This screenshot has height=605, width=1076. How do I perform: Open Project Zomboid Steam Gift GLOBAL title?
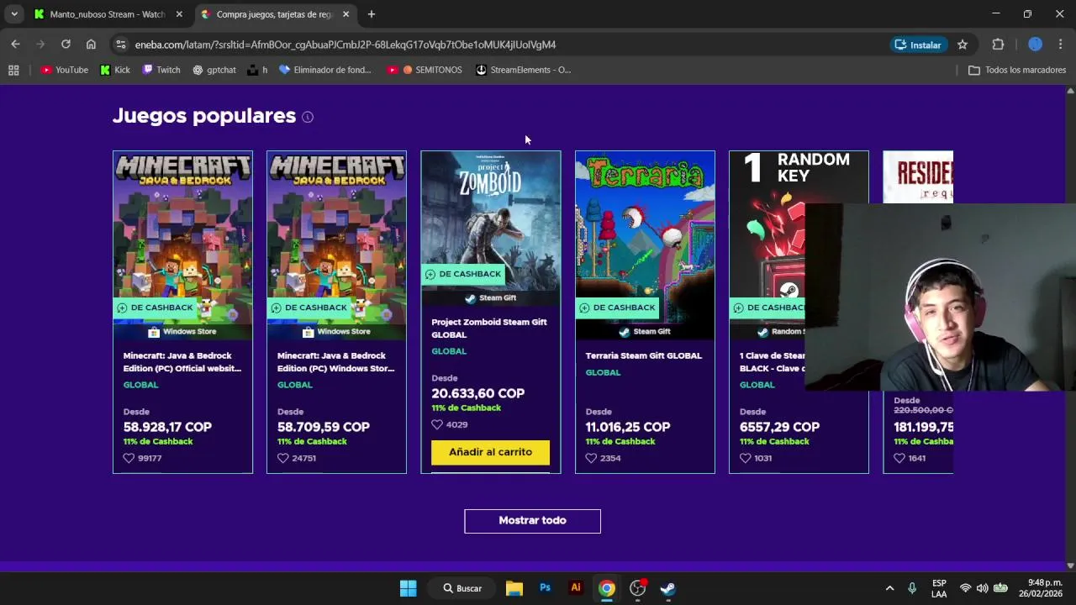coord(489,329)
